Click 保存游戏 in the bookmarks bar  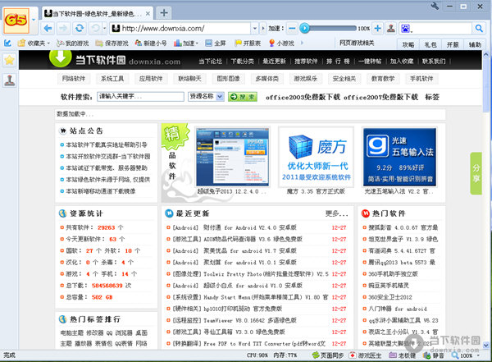coord(112,43)
